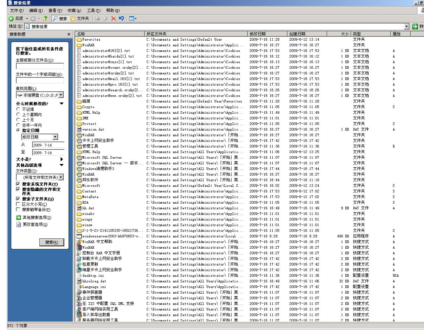Open the 编辑 menu

[x=36, y=11]
